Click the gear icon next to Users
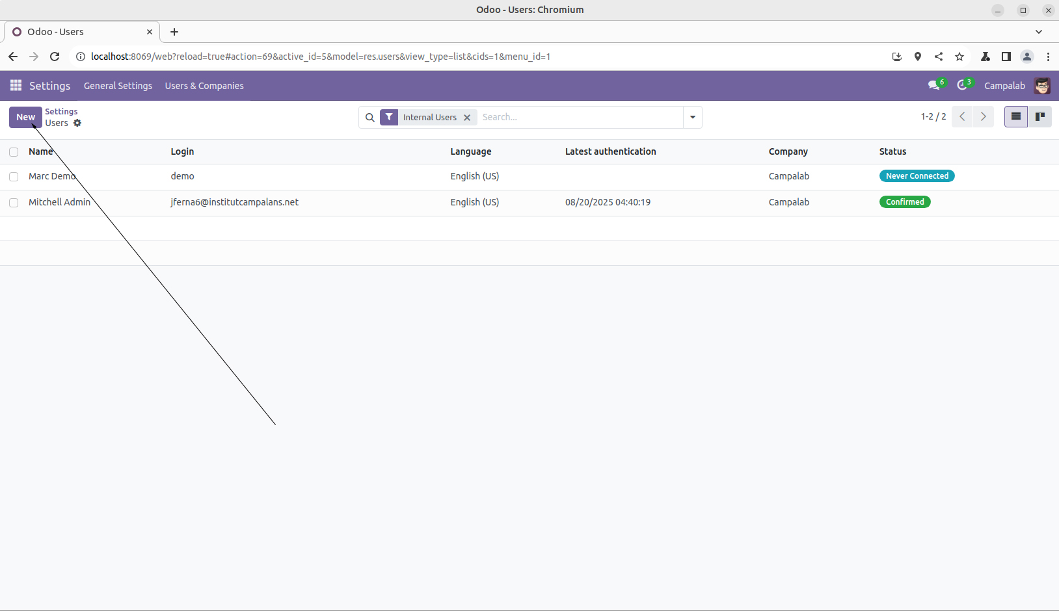1059x611 pixels. click(77, 123)
